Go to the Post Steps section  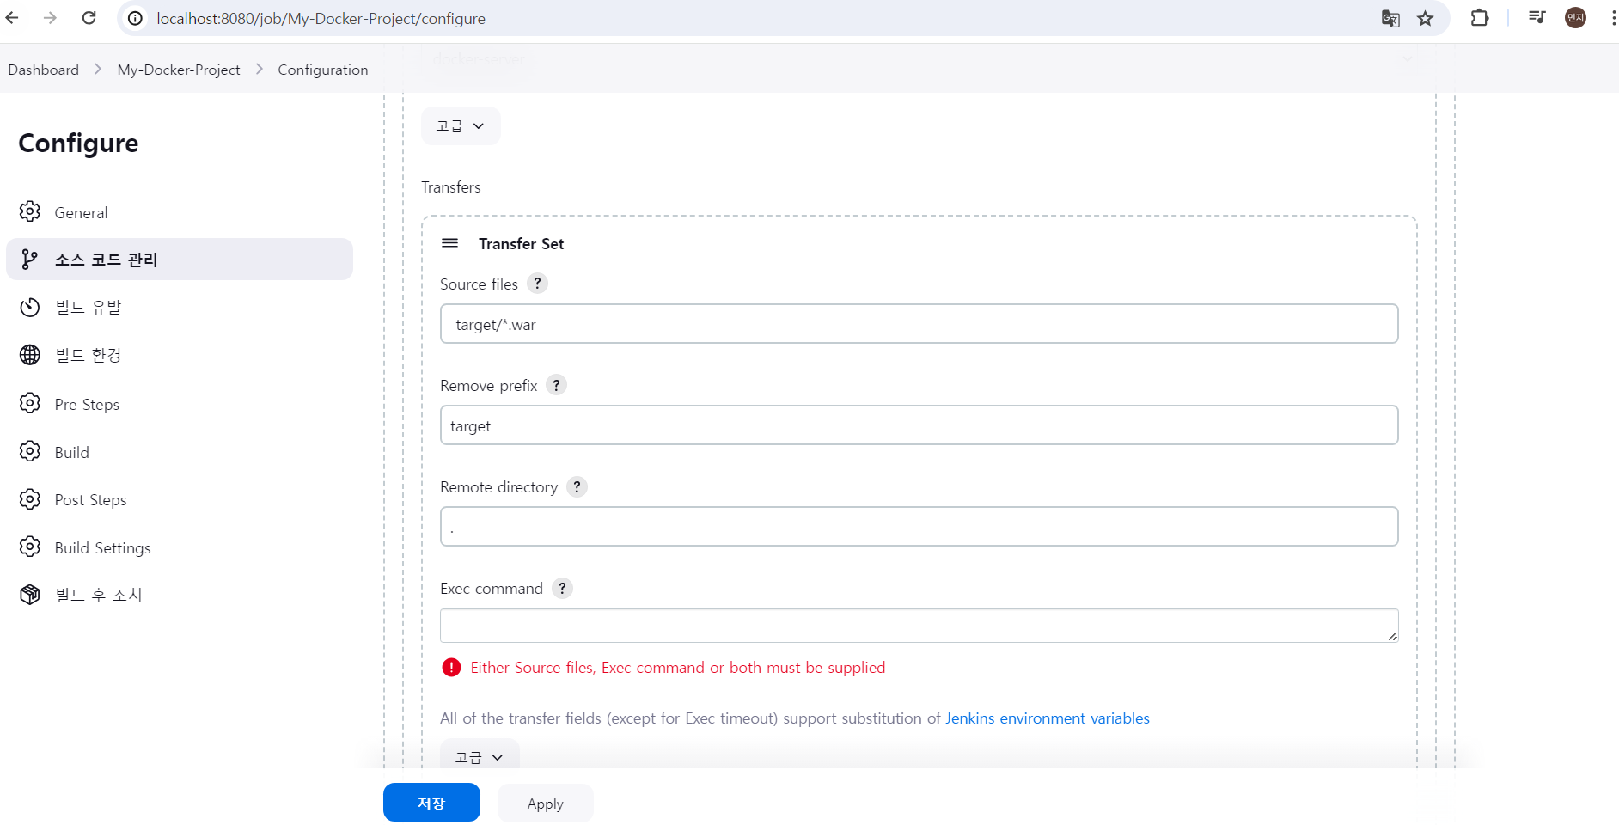pyautogui.click(x=90, y=499)
